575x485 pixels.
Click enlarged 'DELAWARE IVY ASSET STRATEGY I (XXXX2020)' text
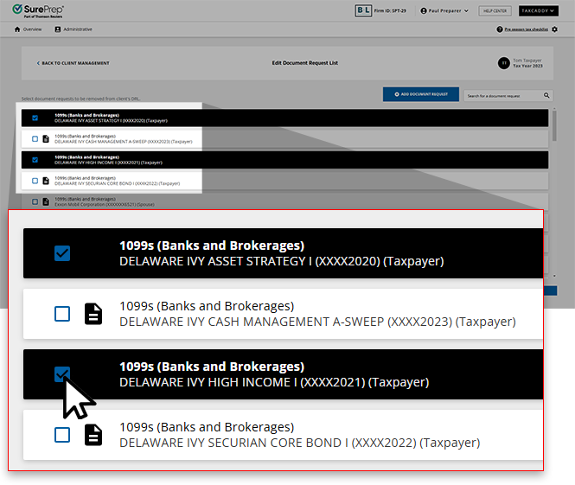click(x=250, y=261)
